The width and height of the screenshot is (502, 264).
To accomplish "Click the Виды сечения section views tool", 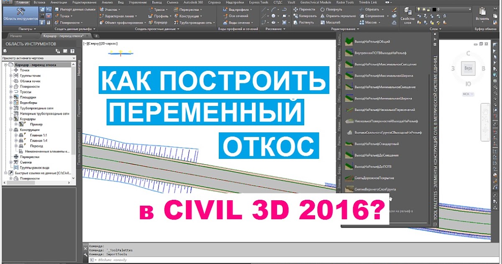I will click(238, 22).
